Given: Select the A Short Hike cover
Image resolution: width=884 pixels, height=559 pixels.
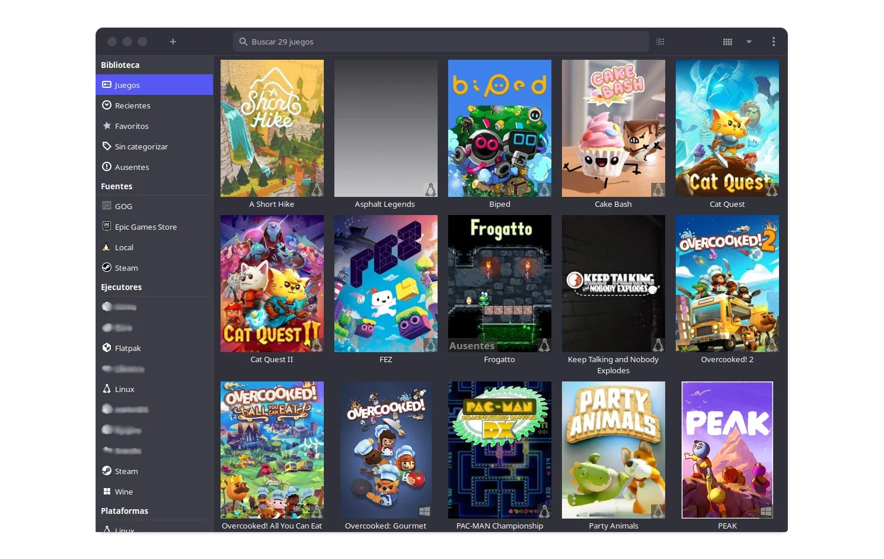Looking at the screenshot, I should pos(272,128).
